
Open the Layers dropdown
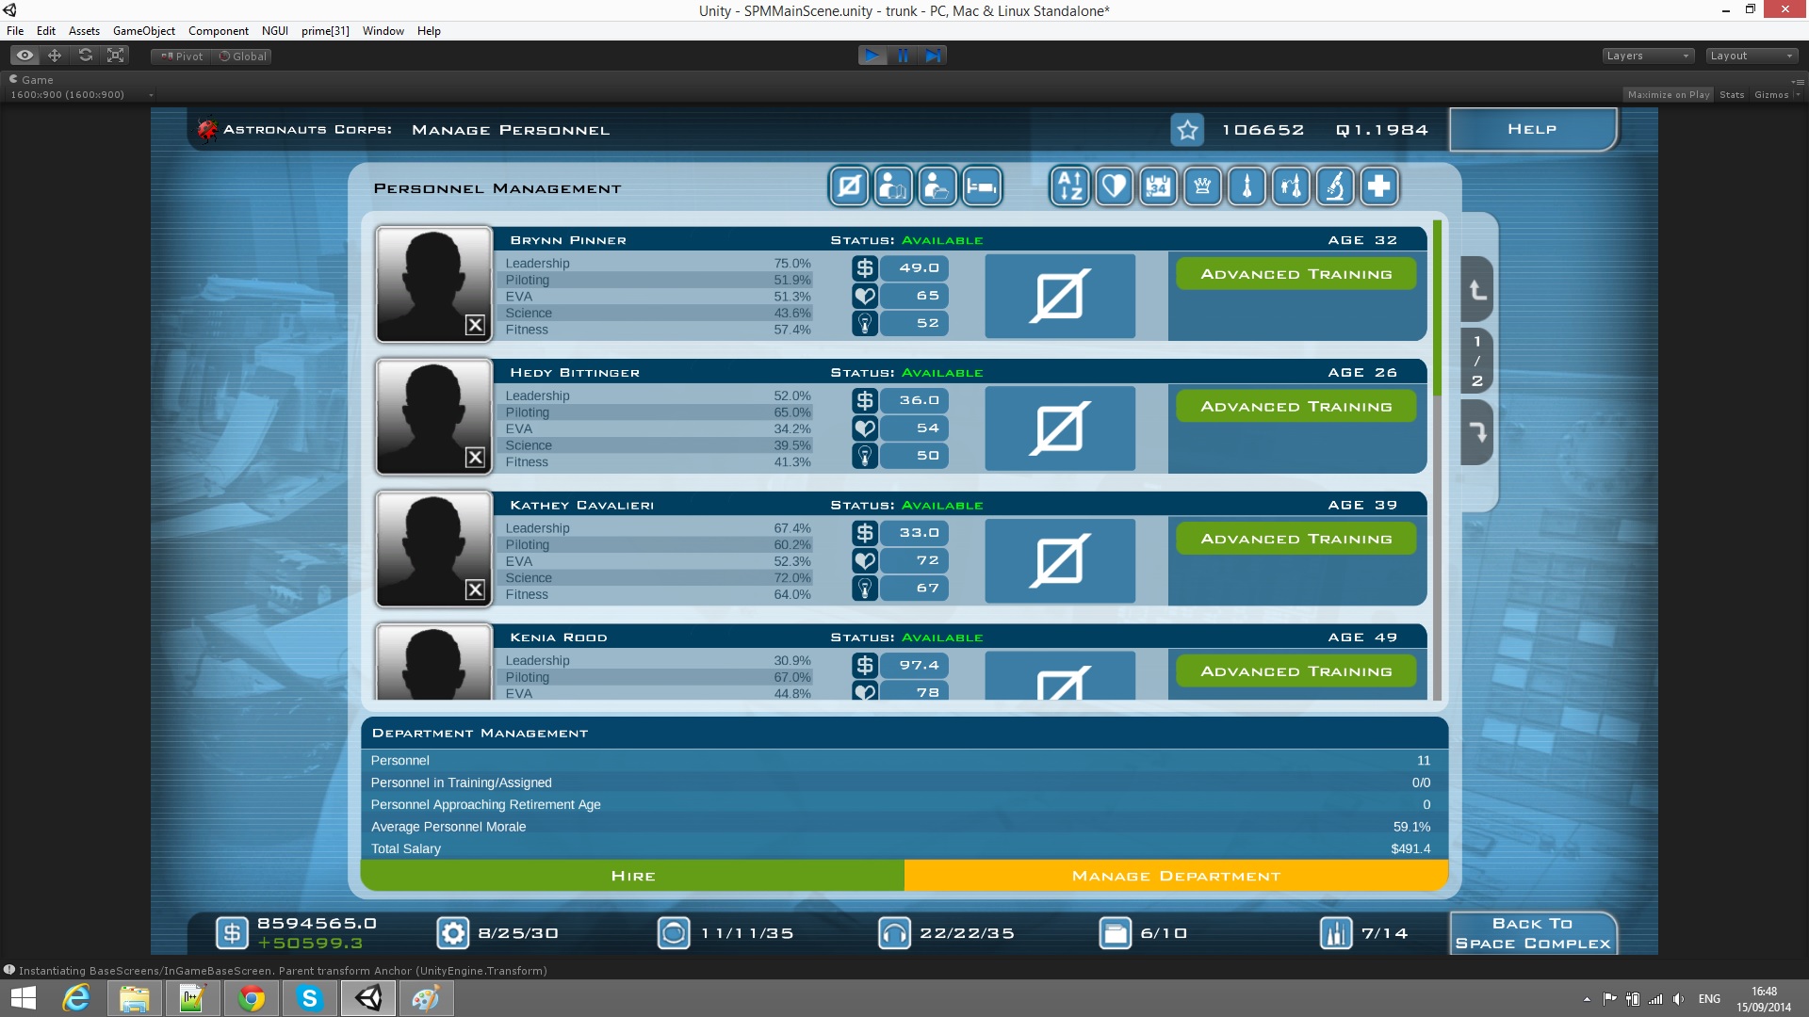click(1647, 56)
